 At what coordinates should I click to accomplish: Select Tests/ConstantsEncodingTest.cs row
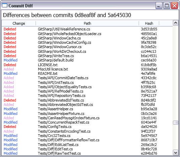[x=87, y=131]
